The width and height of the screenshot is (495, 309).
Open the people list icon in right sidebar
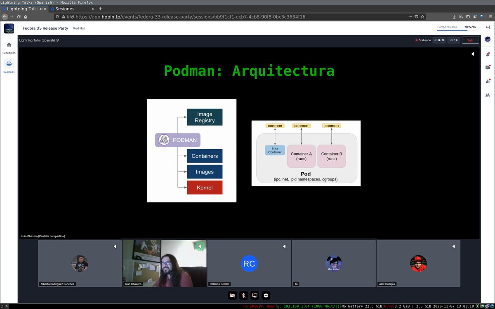(x=488, y=95)
